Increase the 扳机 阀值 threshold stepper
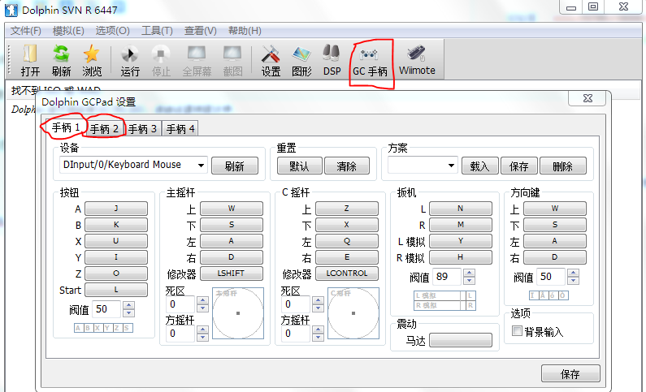Image resolution: width=646 pixels, height=392 pixels. tap(469, 273)
